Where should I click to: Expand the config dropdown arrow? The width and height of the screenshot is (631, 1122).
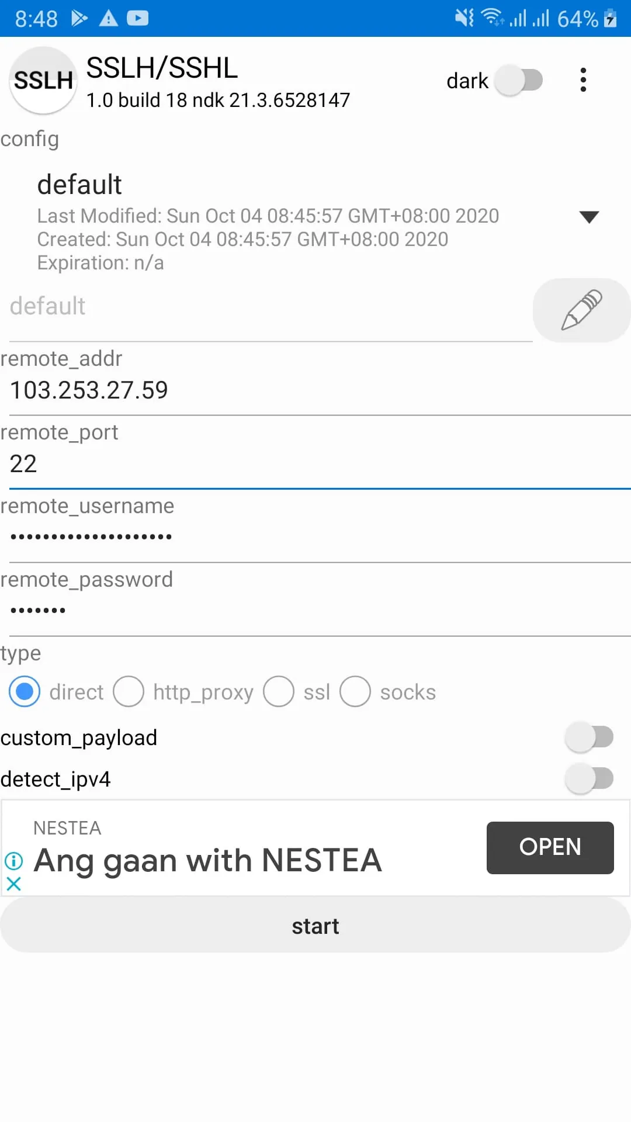click(588, 217)
